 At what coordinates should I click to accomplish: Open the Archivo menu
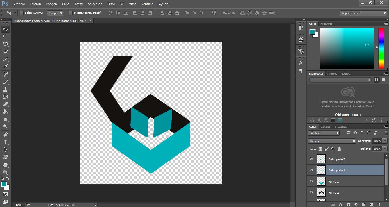pos(19,4)
